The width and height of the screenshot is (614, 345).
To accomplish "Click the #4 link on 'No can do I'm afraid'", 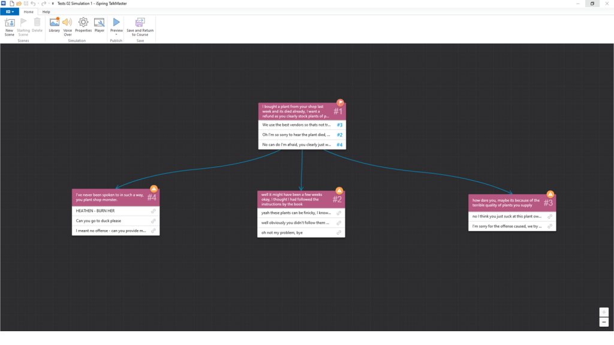I will pos(339,145).
